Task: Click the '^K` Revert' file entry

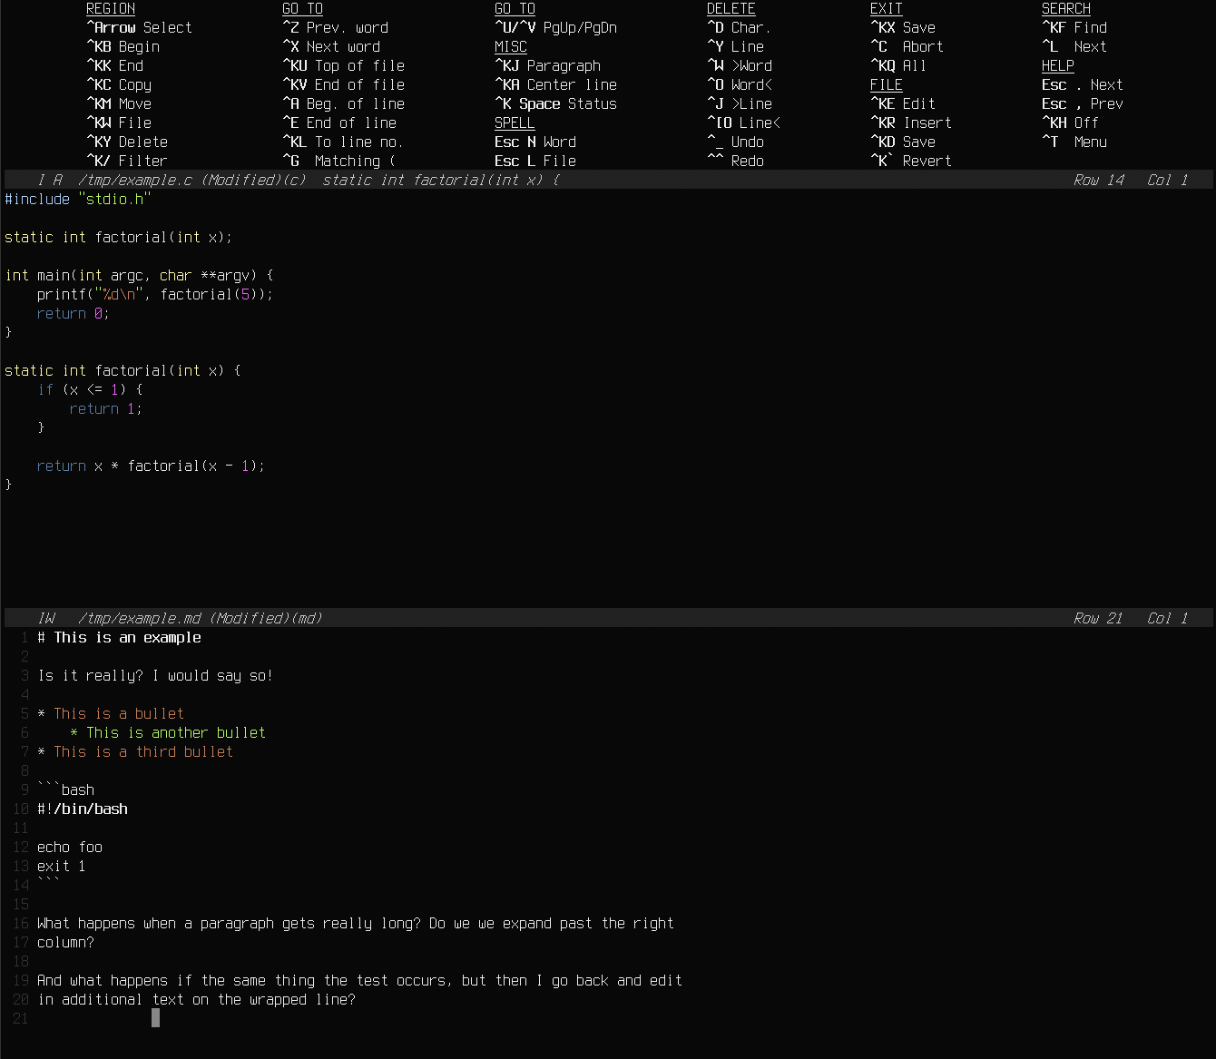Action: (911, 161)
